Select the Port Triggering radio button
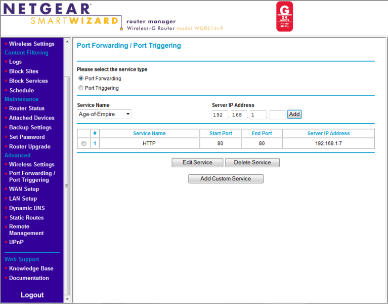 click(x=80, y=88)
